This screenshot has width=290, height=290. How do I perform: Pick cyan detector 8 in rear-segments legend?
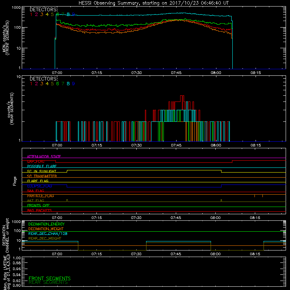coord(68,84)
